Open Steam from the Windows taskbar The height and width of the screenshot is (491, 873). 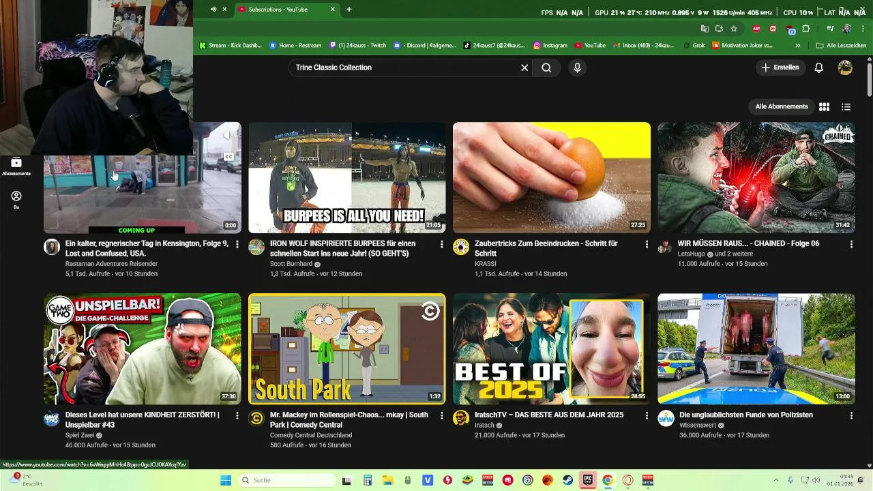(x=567, y=480)
